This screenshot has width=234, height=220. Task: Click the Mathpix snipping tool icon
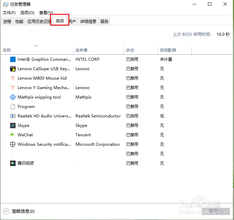(13, 97)
